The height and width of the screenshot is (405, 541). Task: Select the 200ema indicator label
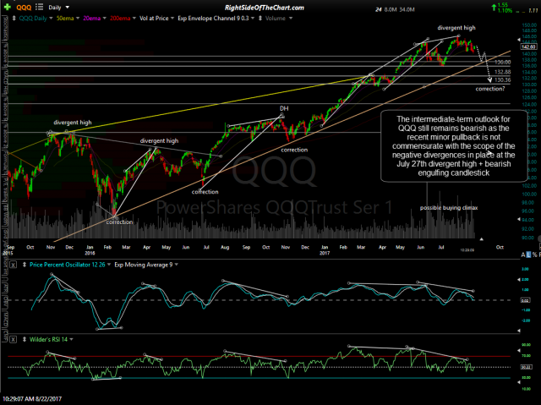120,19
